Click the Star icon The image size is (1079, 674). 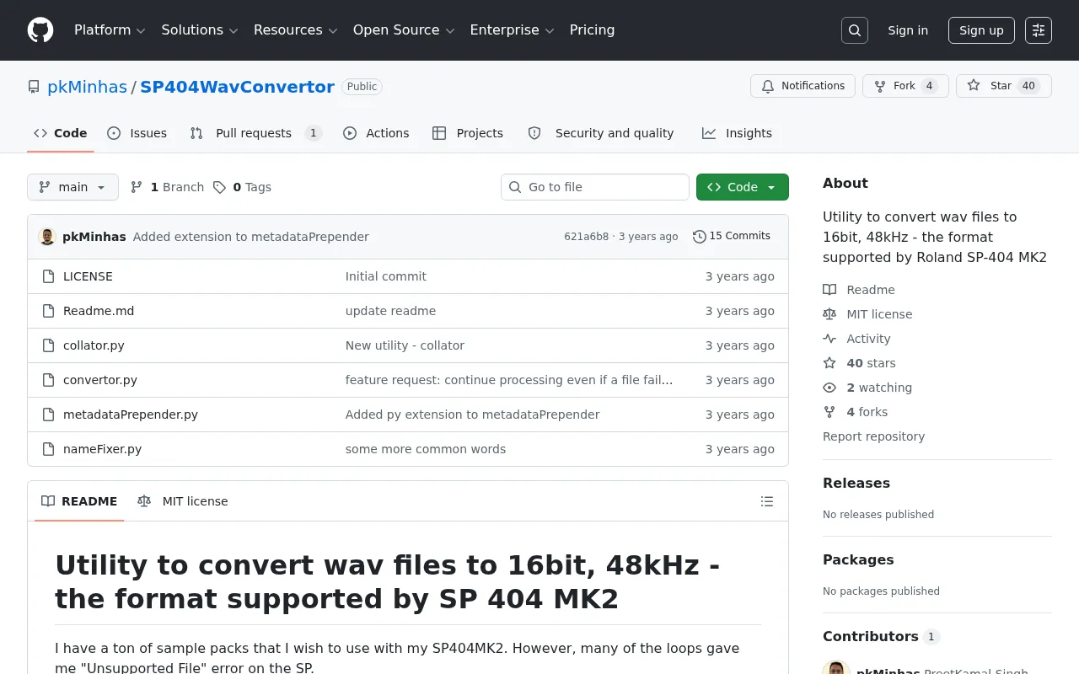tap(974, 86)
